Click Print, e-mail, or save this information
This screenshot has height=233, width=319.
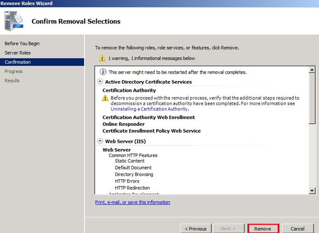click(133, 202)
